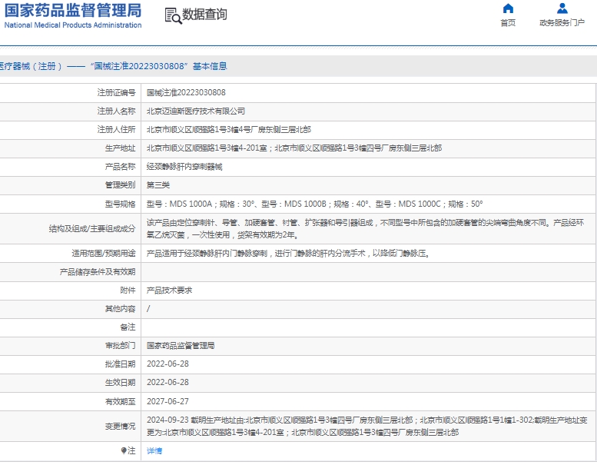Screen dimensions: 597x465
Task: Click the 产品技术要求 attachment text
Action: click(x=170, y=291)
